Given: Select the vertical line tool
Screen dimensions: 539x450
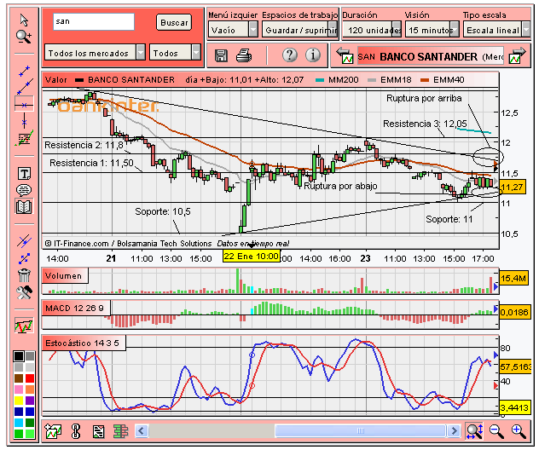Looking at the screenshot, I should [24, 122].
